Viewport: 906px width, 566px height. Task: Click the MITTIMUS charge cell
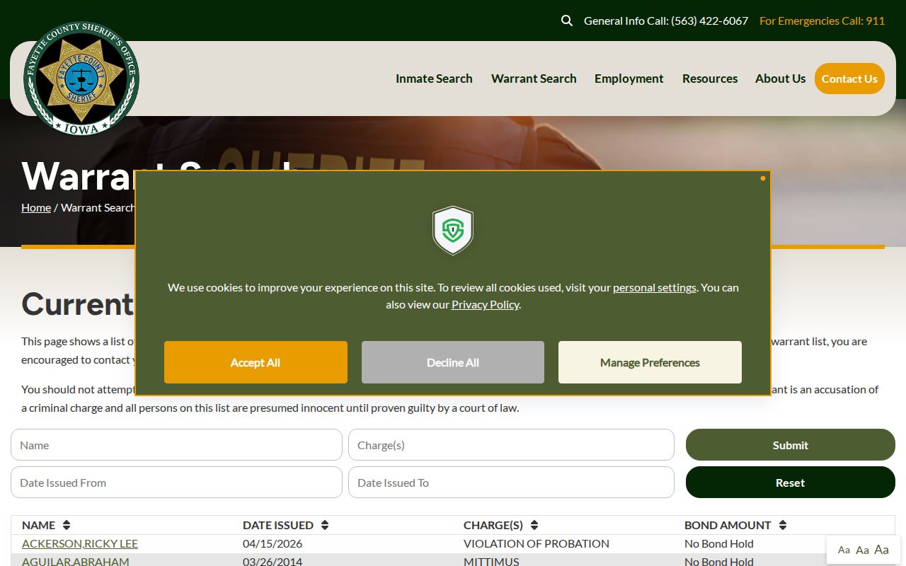[x=491, y=561]
